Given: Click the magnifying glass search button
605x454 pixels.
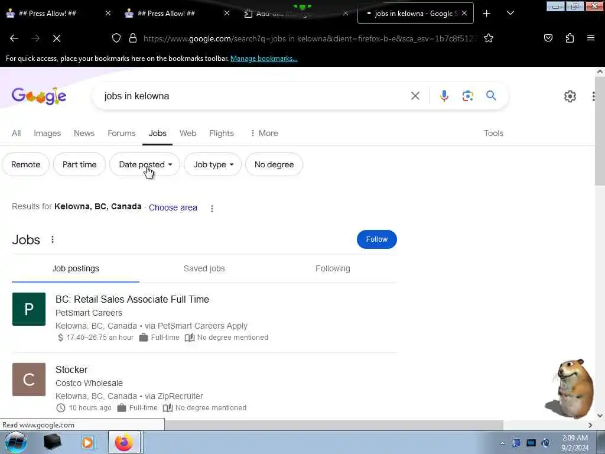Looking at the screenshot, I should (491, 96).
